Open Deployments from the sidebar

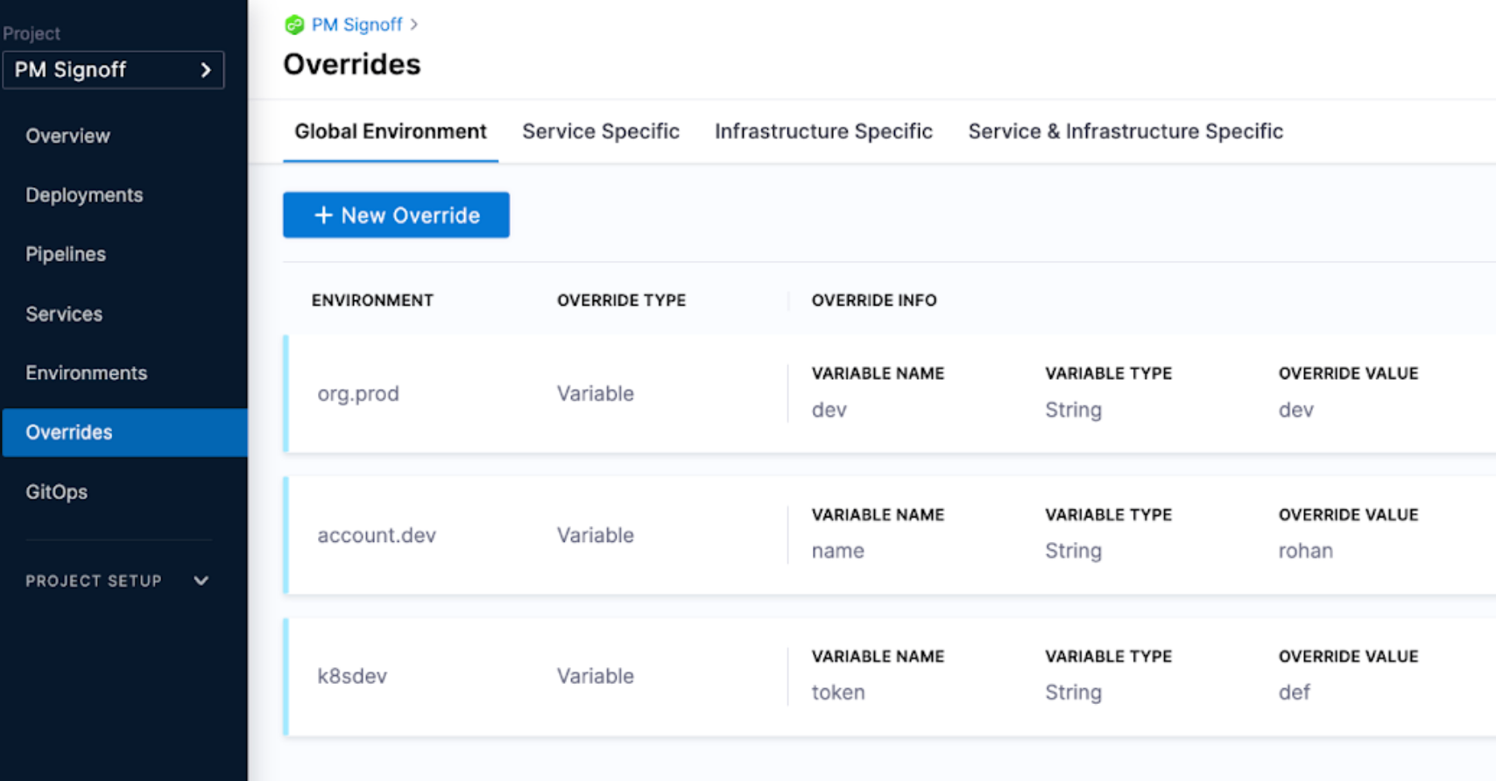click(x=84, y=195)
